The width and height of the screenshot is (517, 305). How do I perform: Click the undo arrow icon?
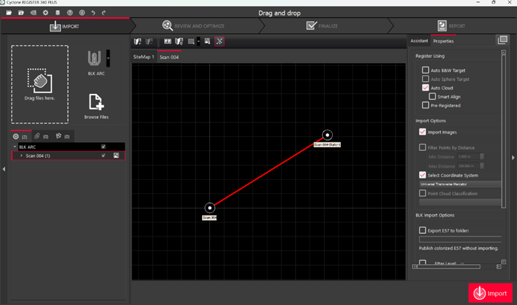(93, 13)
